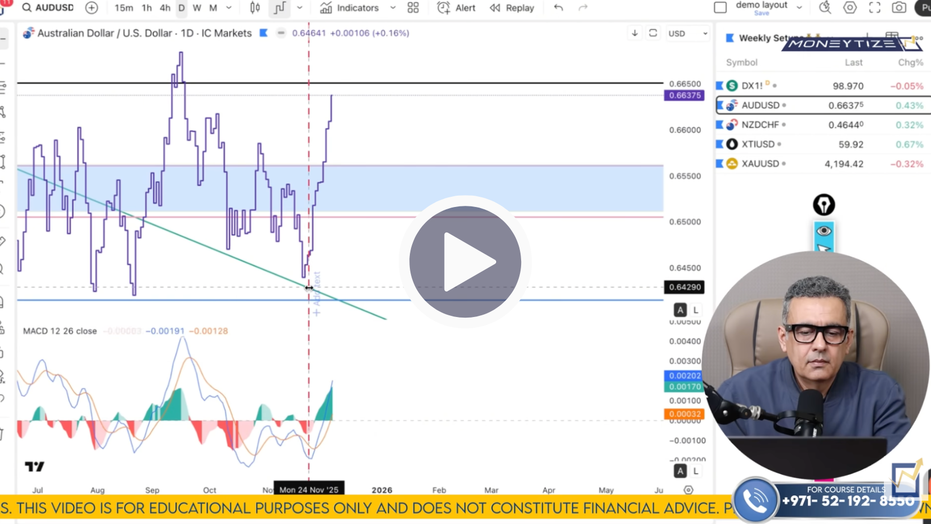Open the Indicators panel
This screenshot has width=931, height=524.
click(356, 8)
